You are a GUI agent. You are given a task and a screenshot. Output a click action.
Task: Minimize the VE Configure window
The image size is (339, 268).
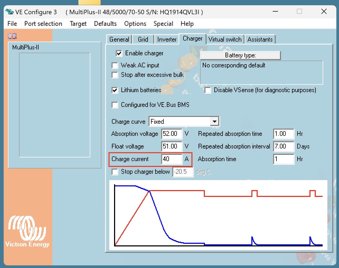275,12
